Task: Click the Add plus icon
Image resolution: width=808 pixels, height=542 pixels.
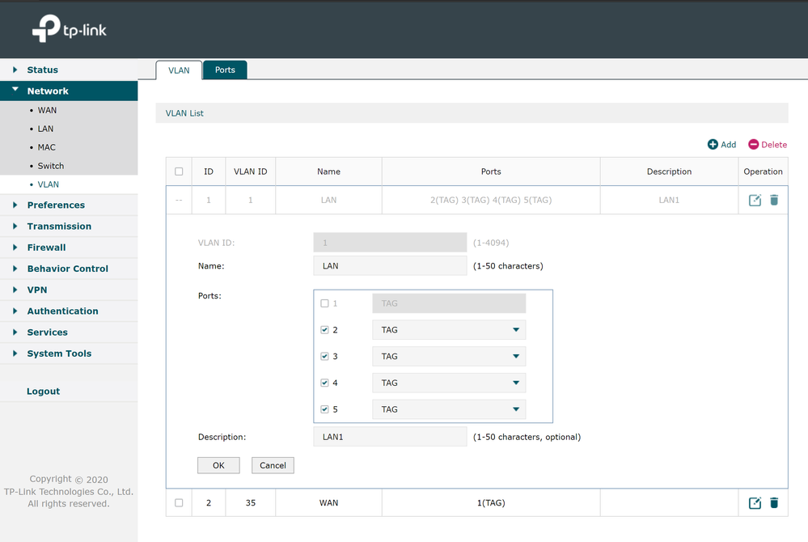Action: pos(713,145)
